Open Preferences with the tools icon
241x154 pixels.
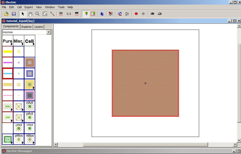[x=111, y=14]
